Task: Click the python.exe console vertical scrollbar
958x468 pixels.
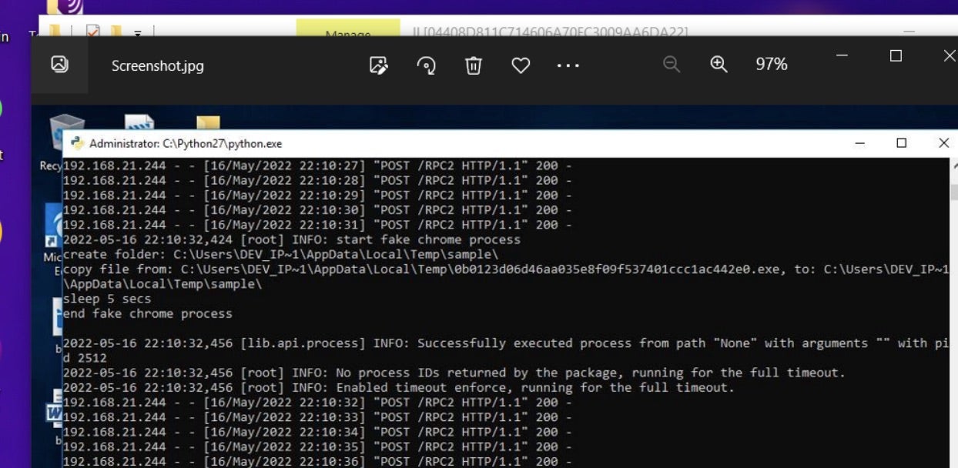Action: (954, 308)
